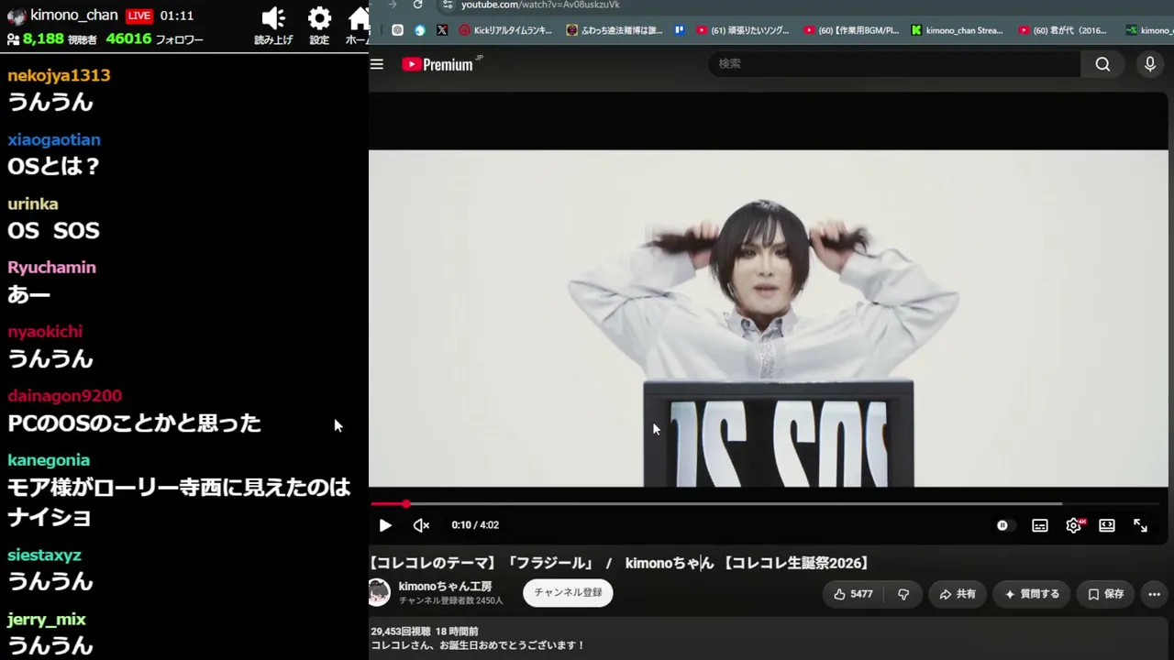Viewport: 1174px width, 660px height.
Task: Open the three-dot more actions menu
Action: (x=1154, y=594)
